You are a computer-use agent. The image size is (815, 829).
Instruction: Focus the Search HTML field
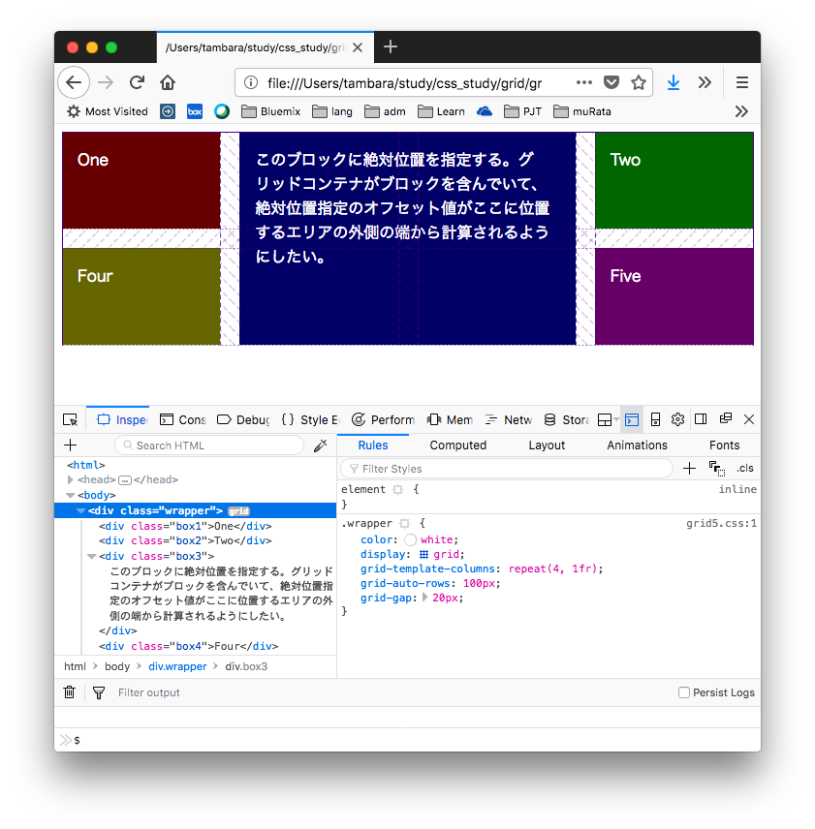(209, 445)
